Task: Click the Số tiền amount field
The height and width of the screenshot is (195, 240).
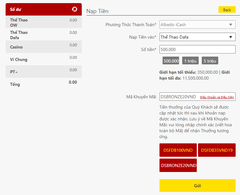Action: [197, 49]
